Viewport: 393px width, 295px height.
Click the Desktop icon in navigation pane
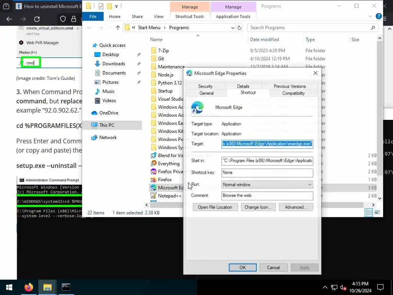click(x=97, y=55)
